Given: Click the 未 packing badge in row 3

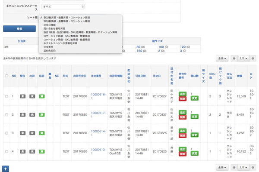Looking at the screenshot, I should [x=22, y=133].
